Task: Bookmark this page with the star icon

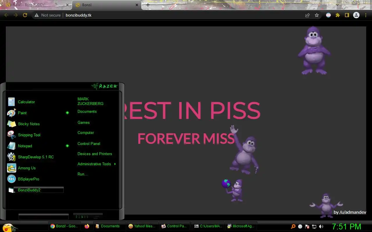Action: [317, 15]
